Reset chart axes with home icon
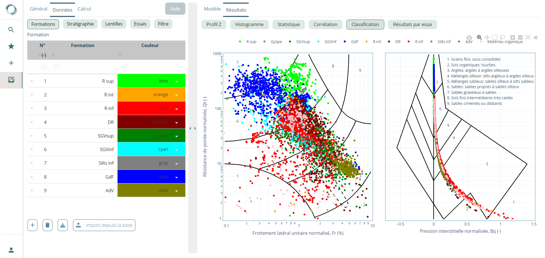Viewport: 545px width, 258px height. [x=535, y=37]
